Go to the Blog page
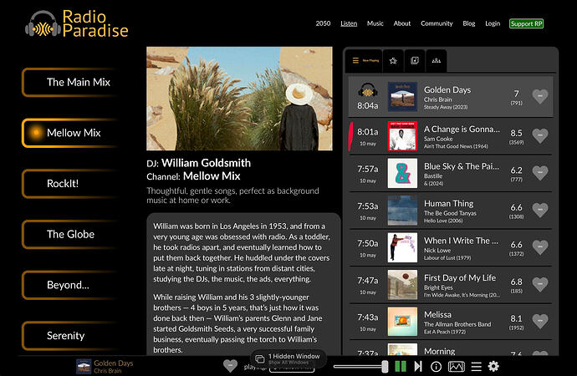 tap(469, 23)
